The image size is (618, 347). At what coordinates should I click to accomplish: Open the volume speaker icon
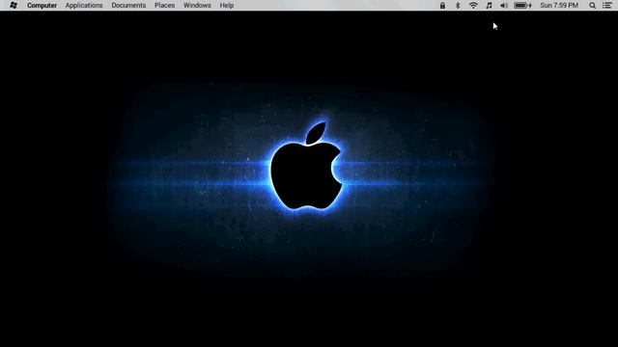coord(504,5)
